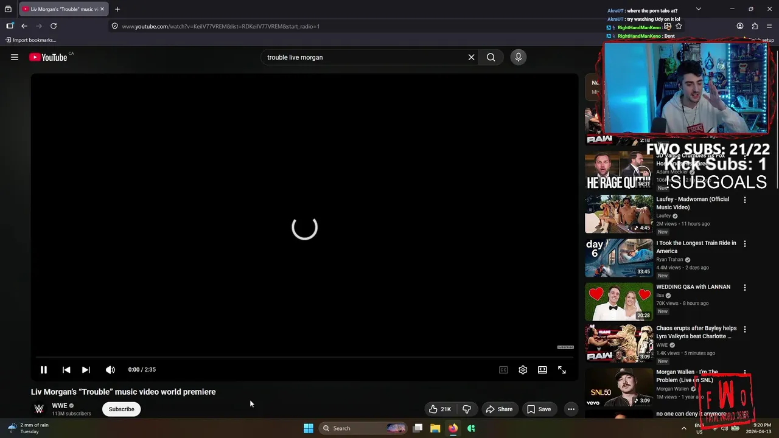This screenshot has width=779, height=438.
Task: Click the Import bookmarks toolbar item
Action: (31, 40)
